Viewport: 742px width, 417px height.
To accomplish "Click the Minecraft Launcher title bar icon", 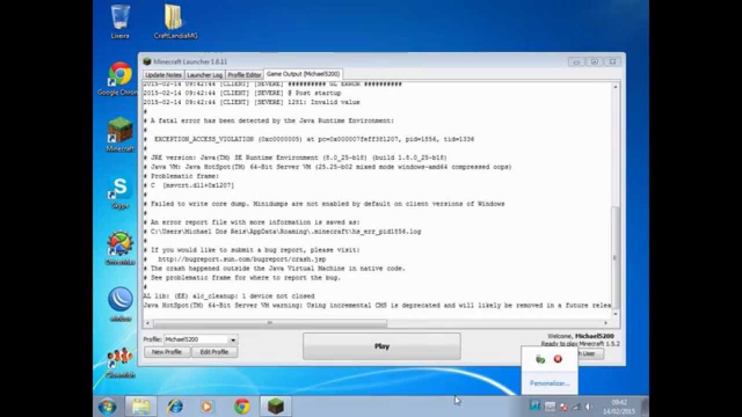I will (x=147, y=61).
